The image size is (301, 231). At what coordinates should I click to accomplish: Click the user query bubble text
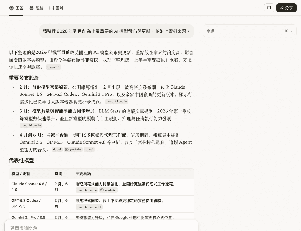click(x=116, y=31)
